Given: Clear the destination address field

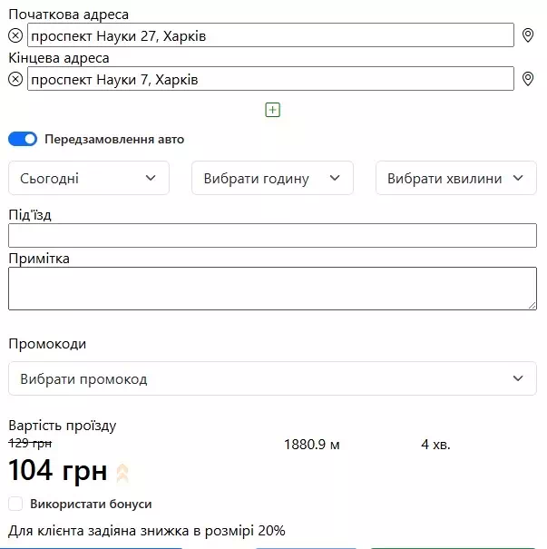Looking at the screenshot, I should click(15, 80).
